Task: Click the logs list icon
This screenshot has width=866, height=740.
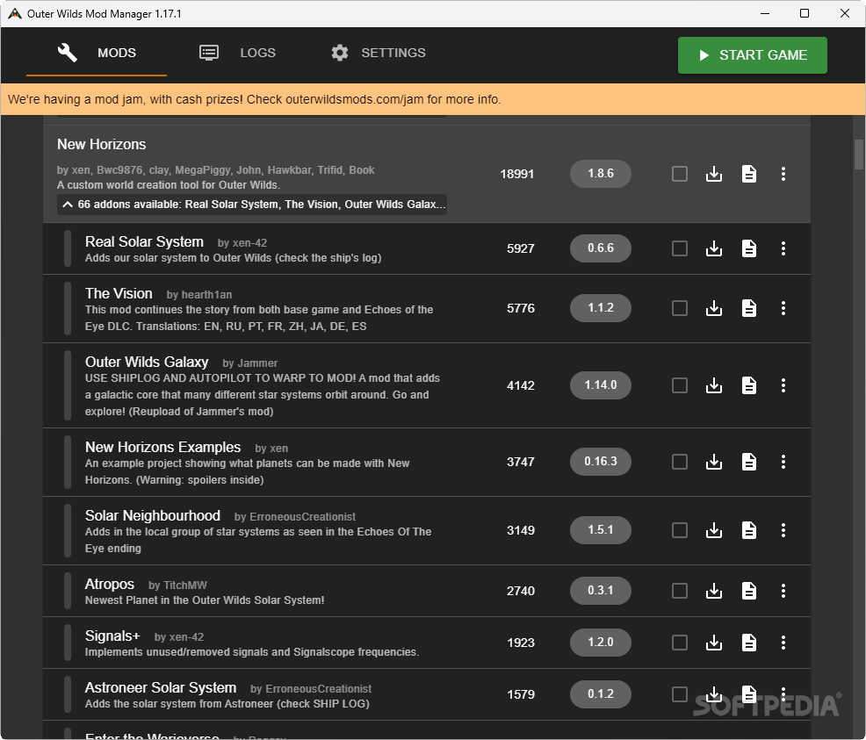Action: [x=209, y=53]
